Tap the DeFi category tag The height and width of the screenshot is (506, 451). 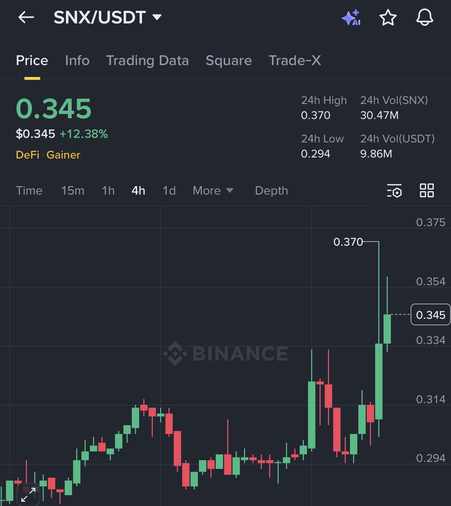tap(28, 155)
